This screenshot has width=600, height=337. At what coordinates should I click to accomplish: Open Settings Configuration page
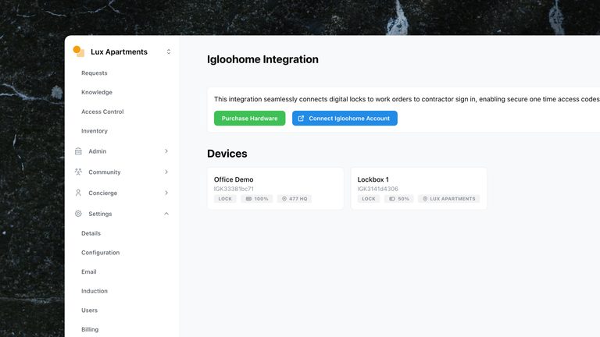(x=100, y=253)
